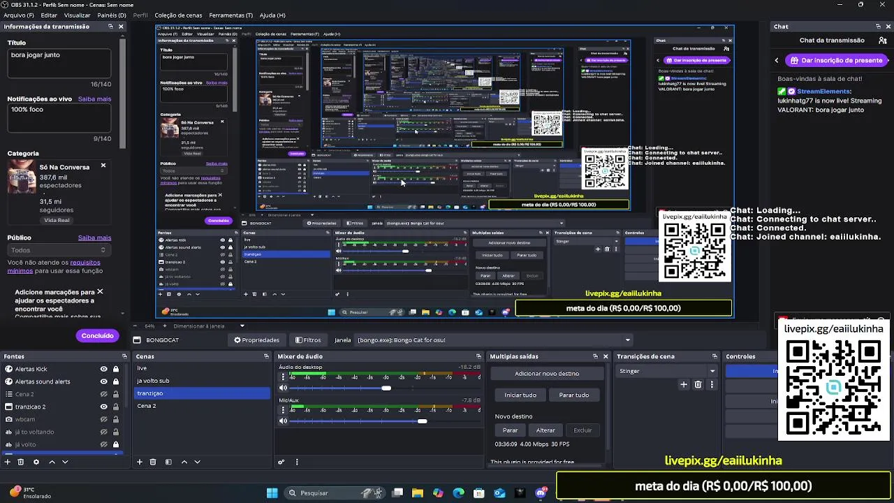Toggle visibility of Alertas Kick source
Screen dimensions: 894x503
click(x=103, y=369)
